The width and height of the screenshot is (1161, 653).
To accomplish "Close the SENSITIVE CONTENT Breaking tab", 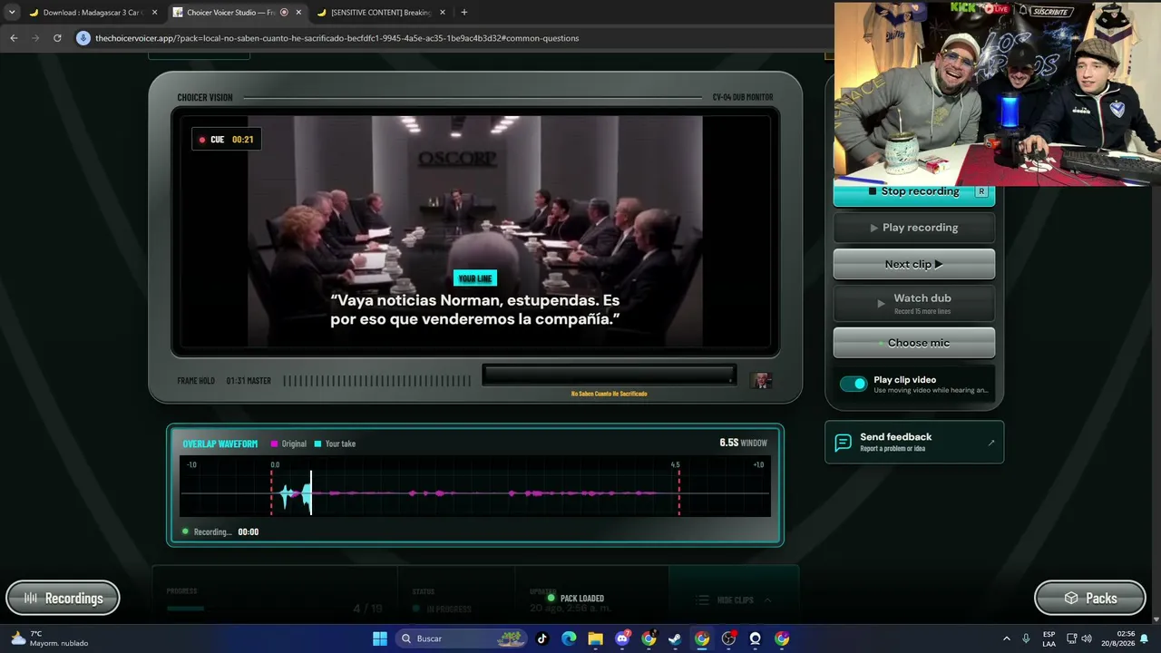I will (x=443, y=13).
